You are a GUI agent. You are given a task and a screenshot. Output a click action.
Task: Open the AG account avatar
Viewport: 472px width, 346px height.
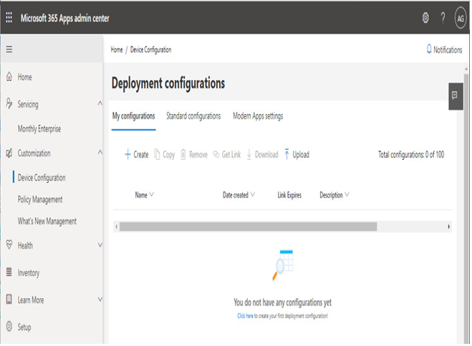(461, 19)
